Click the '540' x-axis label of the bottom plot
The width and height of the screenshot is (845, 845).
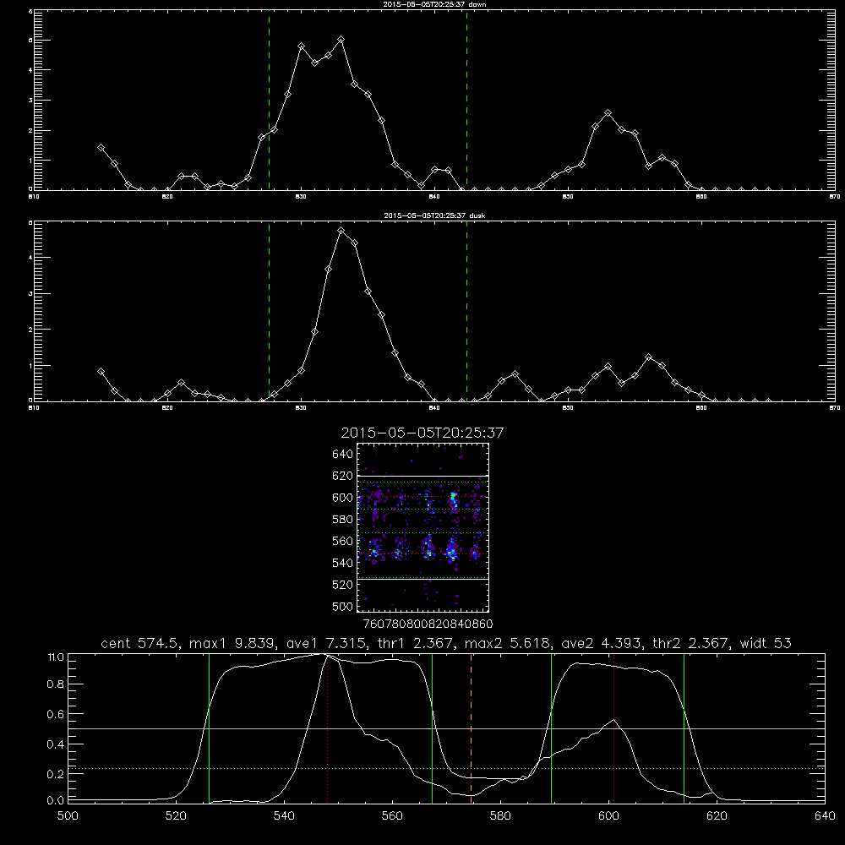[284, 816]
